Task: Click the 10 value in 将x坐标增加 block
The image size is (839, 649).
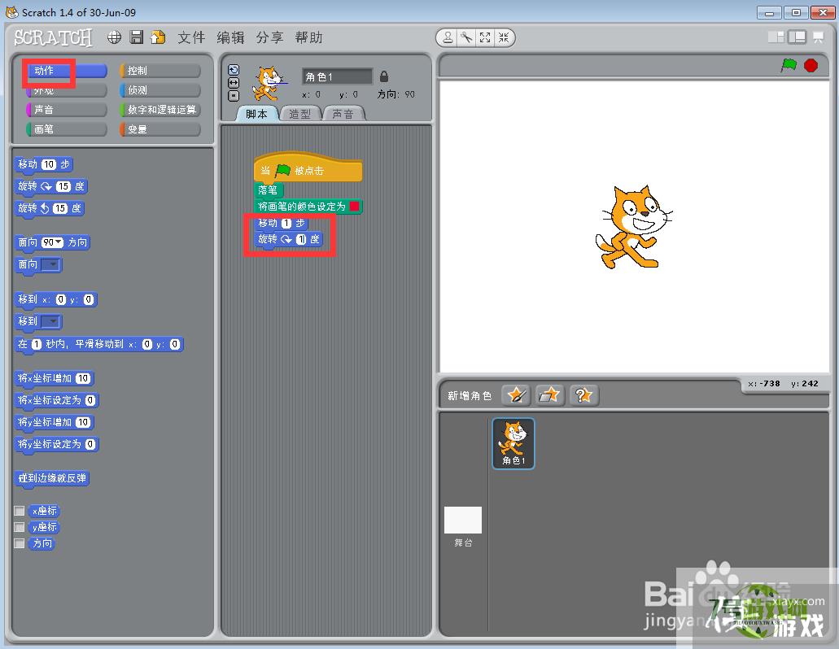Action: [83, 378]
